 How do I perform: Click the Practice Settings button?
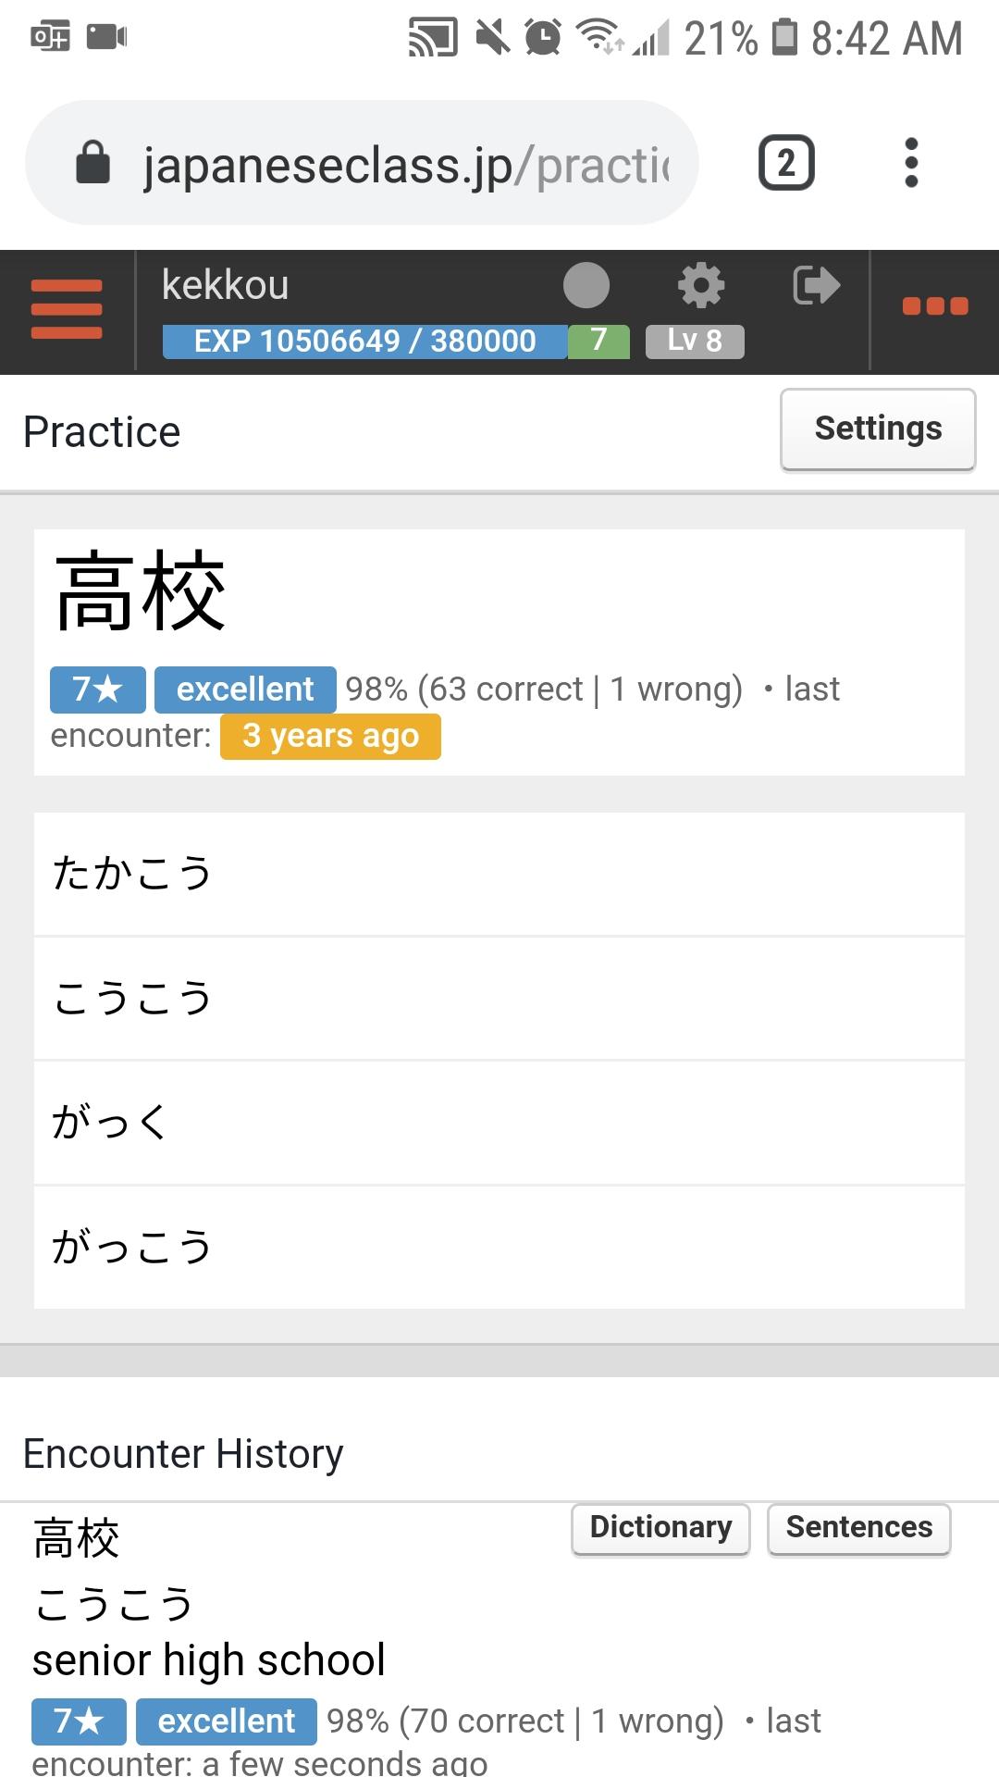tap(878, 429)
